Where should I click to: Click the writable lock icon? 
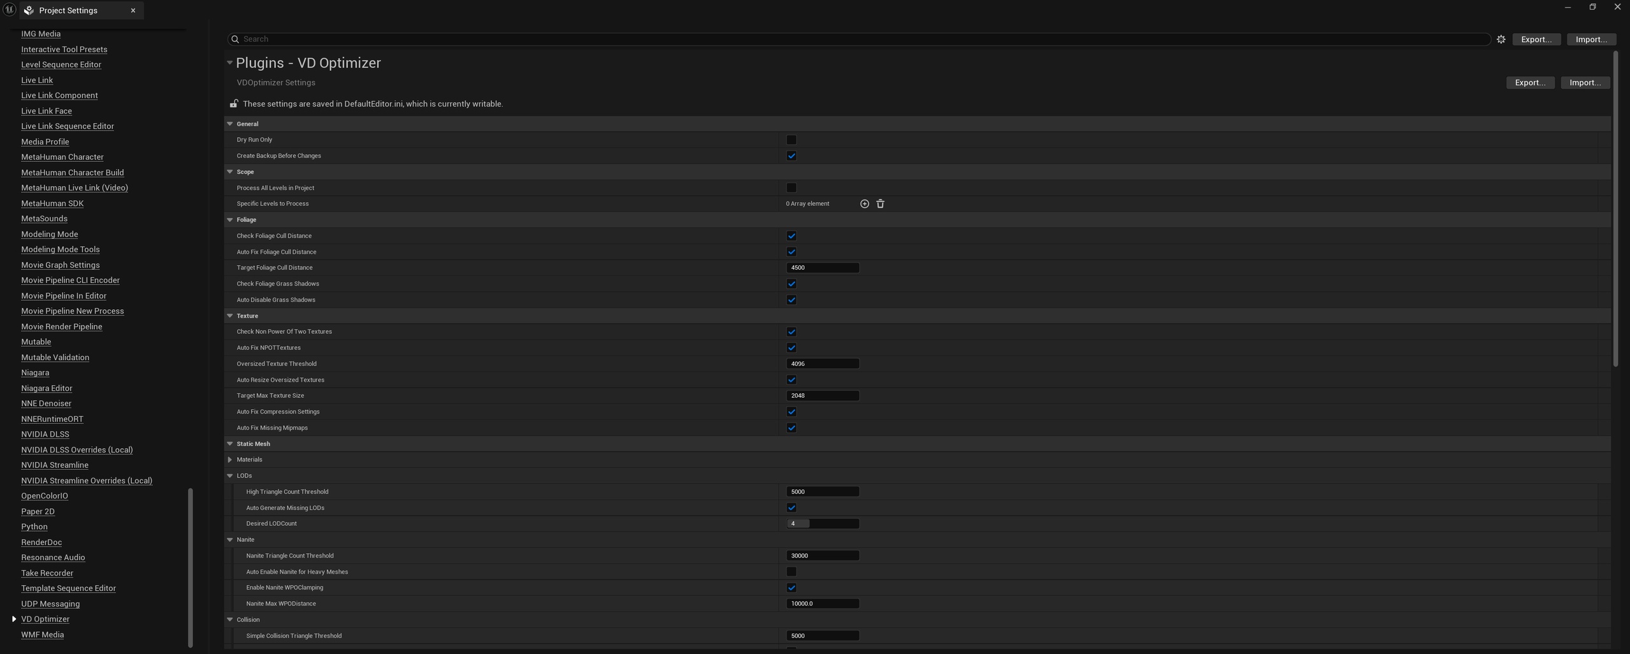(234, 104)
